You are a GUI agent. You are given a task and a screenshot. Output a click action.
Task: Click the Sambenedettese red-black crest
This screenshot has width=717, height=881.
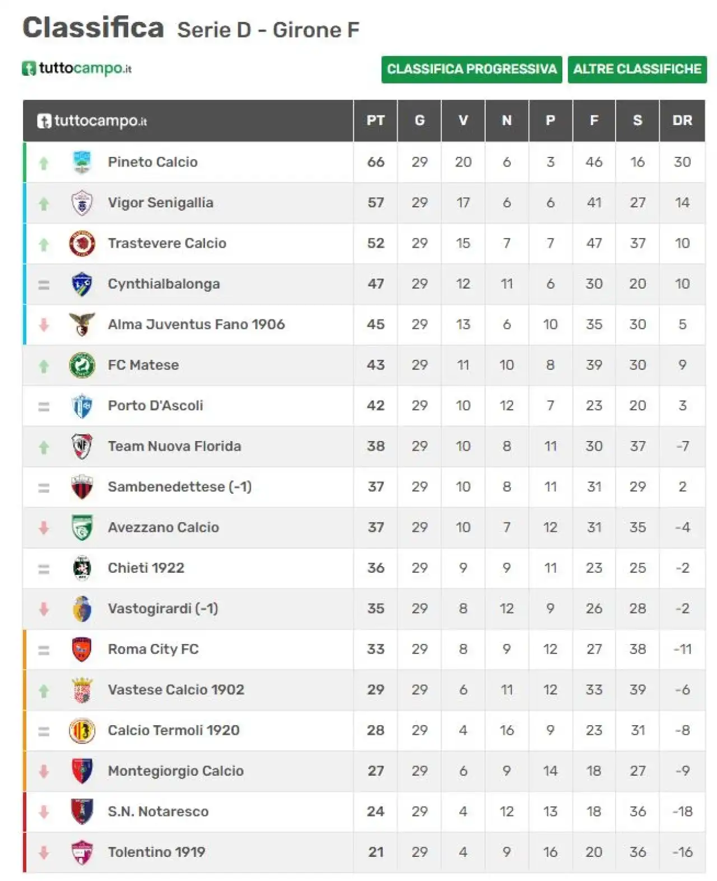coord(82,487)
